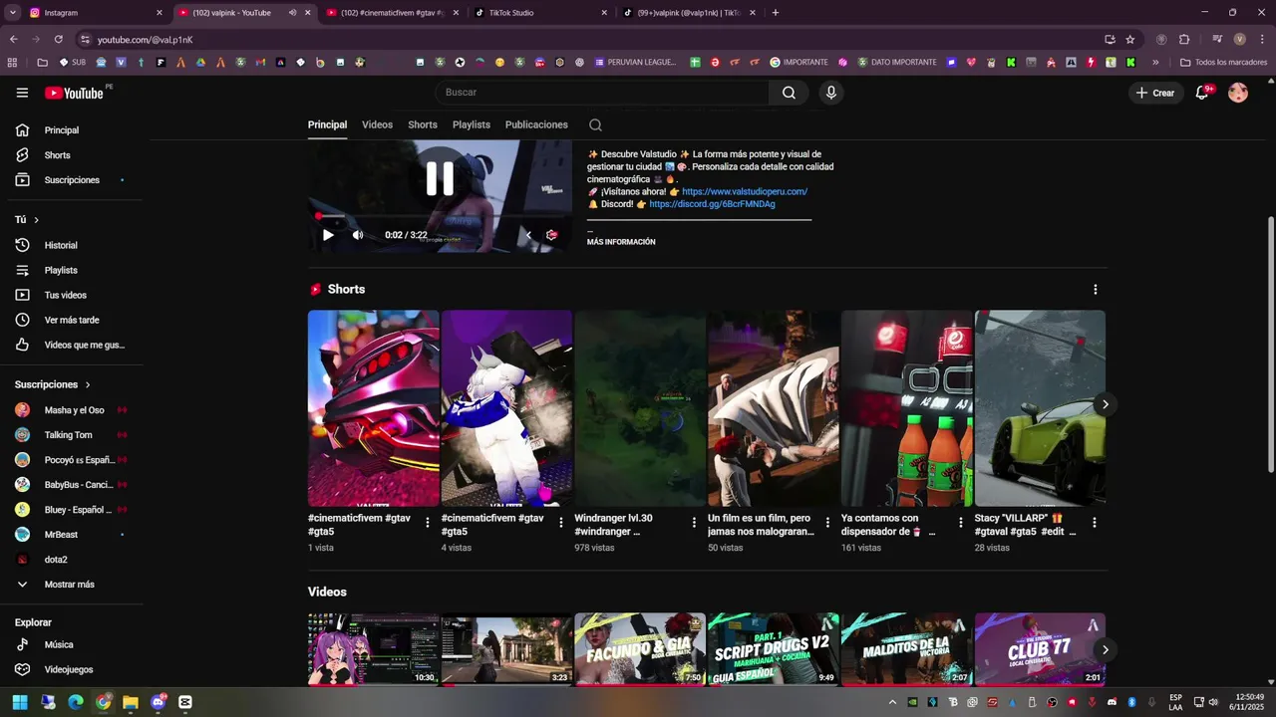Open options for Stacy VILLARP short
This screenshot has width=1276, height=717.
click(x=1095, y=522)
